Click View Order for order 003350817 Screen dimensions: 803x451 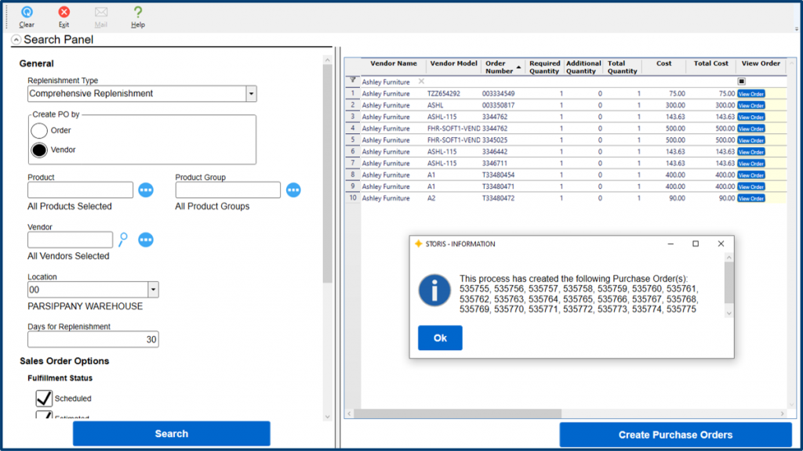click(x=751, y=106)
